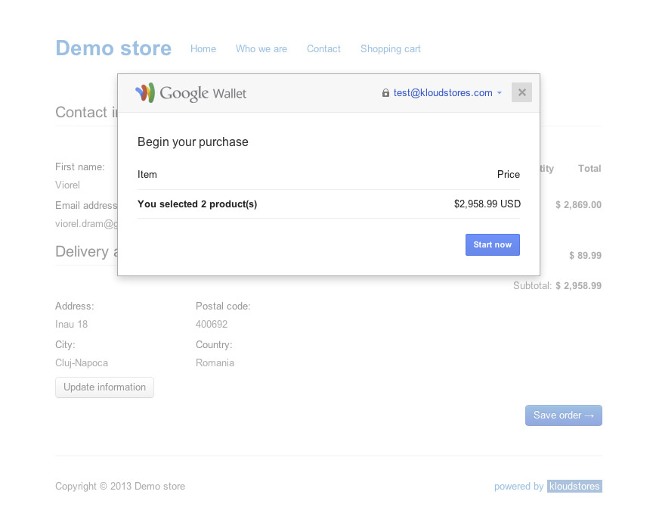656x507 pixels.
Task: Click the first name value Viorel
Action: [x=67, y=185]
